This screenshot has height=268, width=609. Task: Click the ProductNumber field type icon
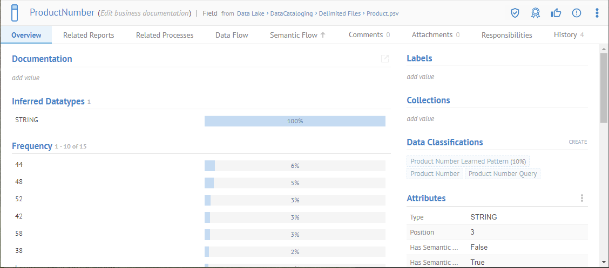[x=15, y=12]
